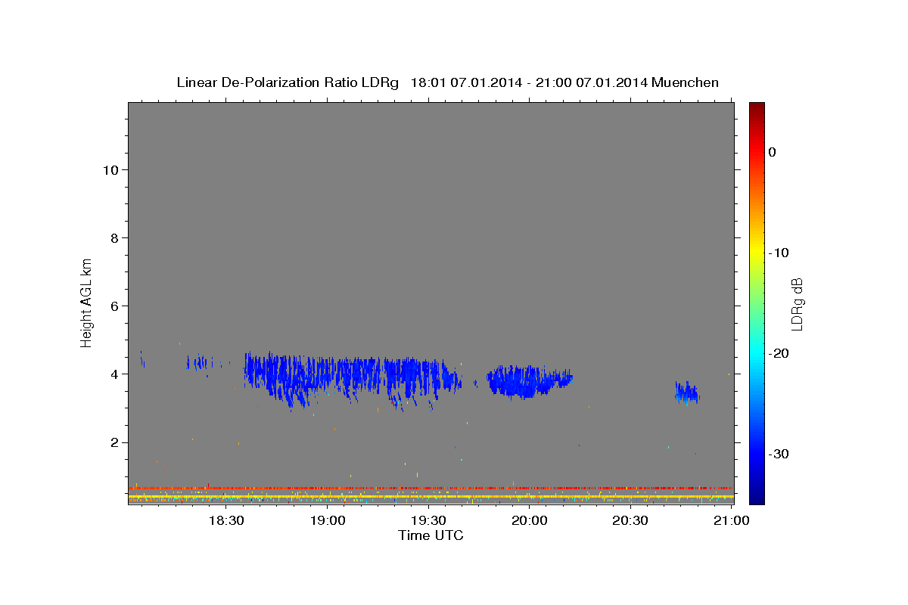The width and height of the screenshot is (908, 605).
Task: Click the height tick label 4
Action: (x=113, y=374)
